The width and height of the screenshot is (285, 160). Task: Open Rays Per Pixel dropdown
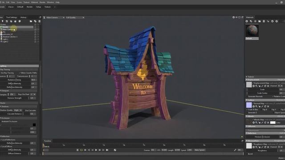tap(33, 94)
